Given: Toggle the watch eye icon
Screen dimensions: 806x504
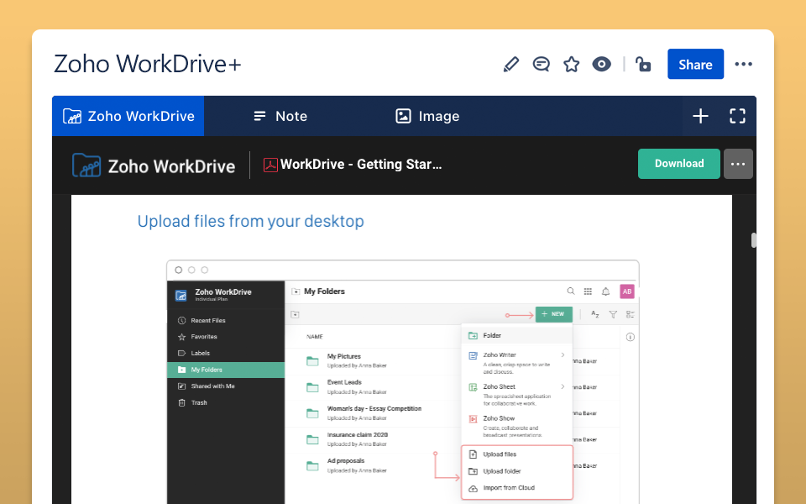Looking at the screenshot, I should coord(601,65).
